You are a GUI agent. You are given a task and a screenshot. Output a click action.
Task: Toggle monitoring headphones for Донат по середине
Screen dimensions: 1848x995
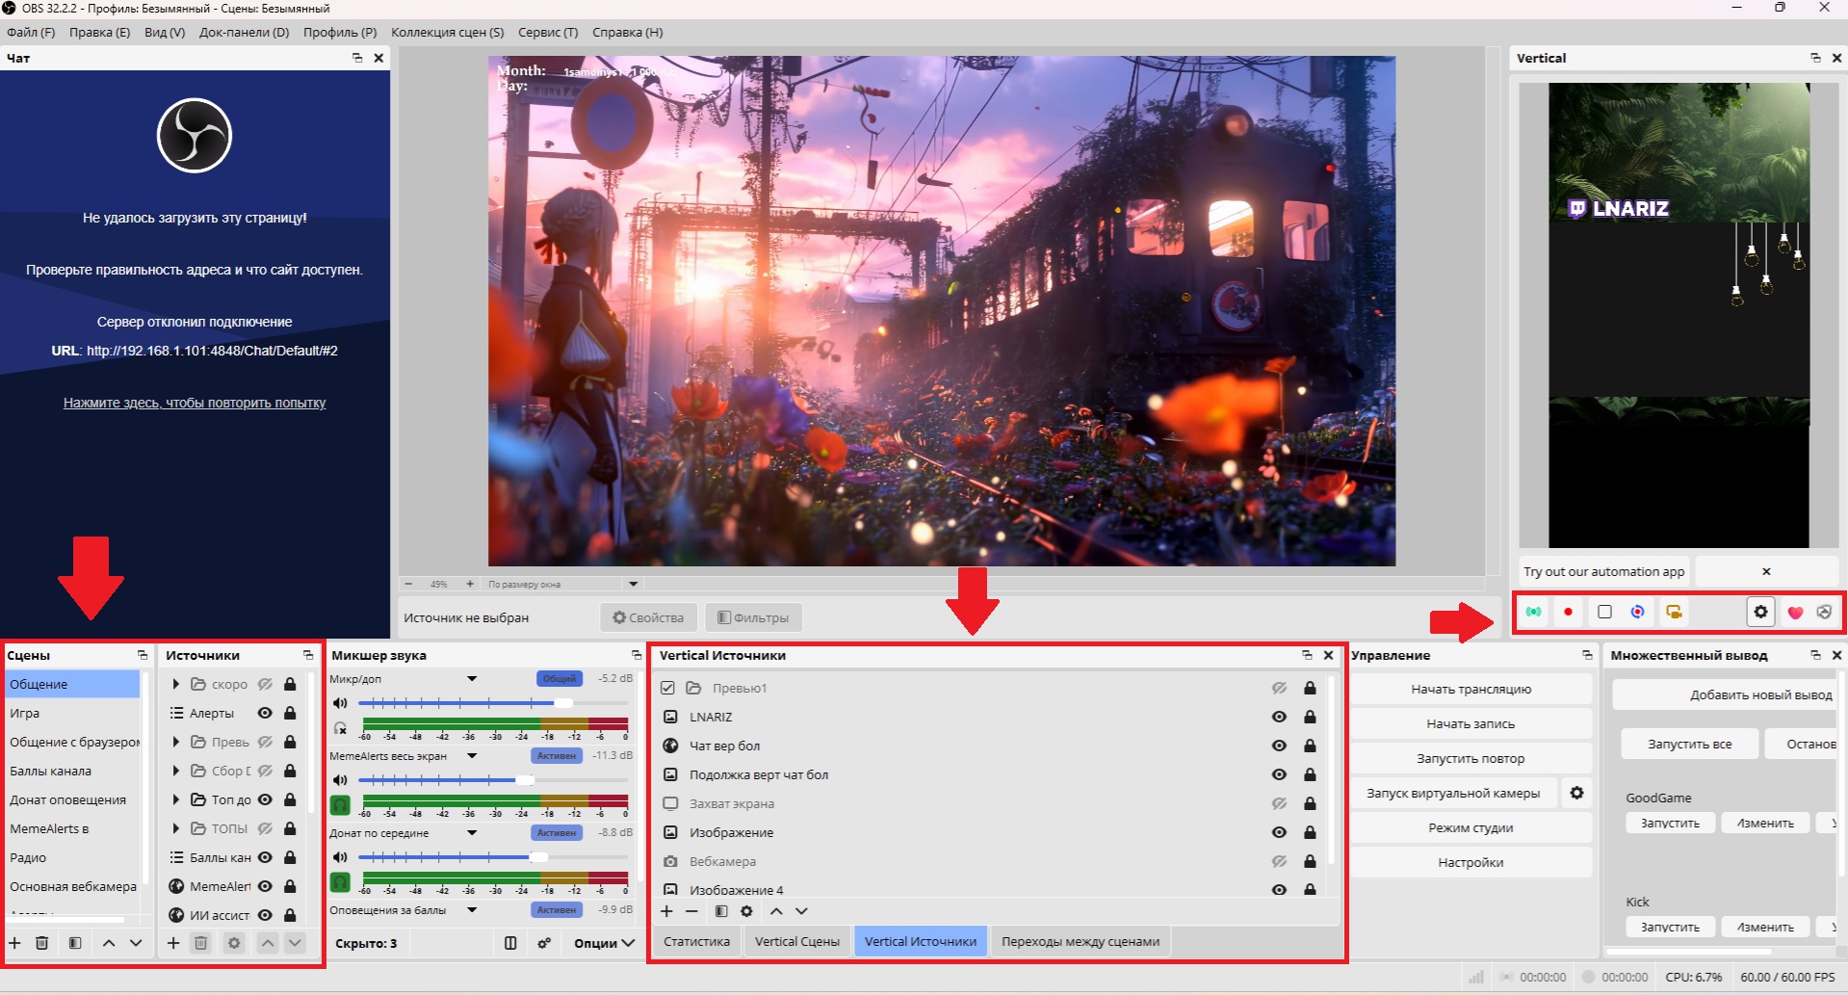(x=340, y=881)
